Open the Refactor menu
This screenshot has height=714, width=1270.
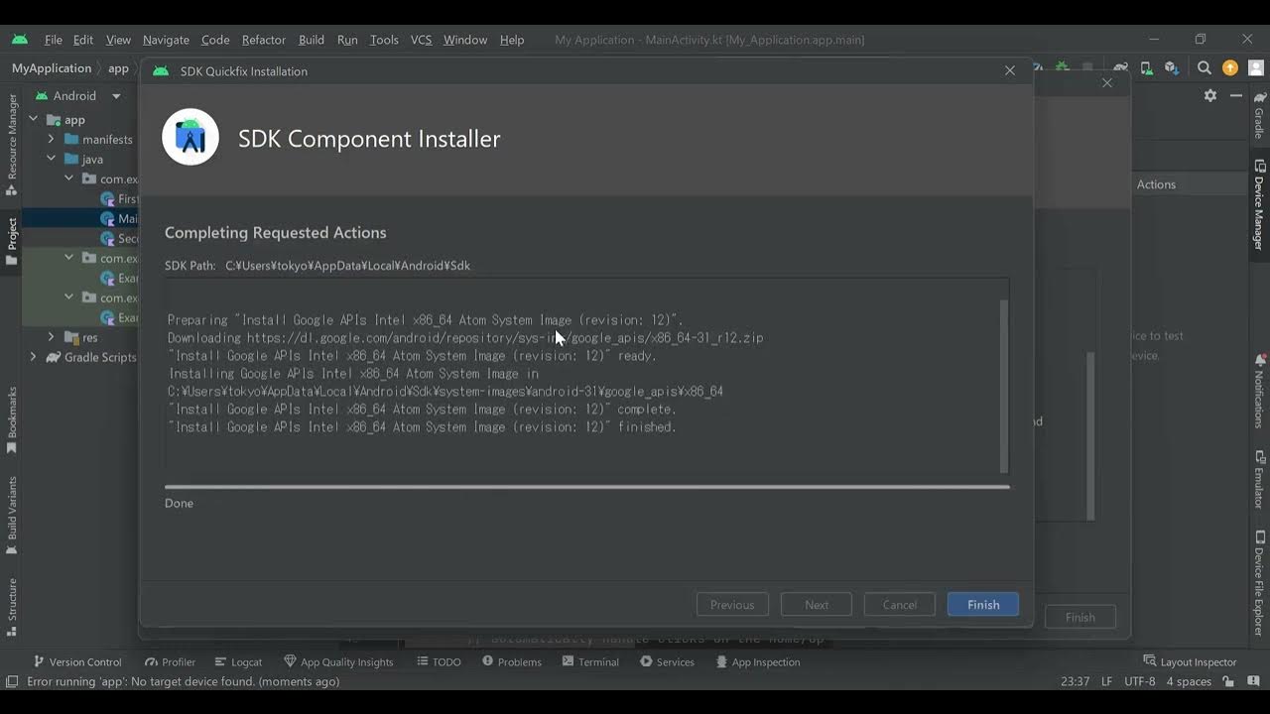[x=263, y=40]
